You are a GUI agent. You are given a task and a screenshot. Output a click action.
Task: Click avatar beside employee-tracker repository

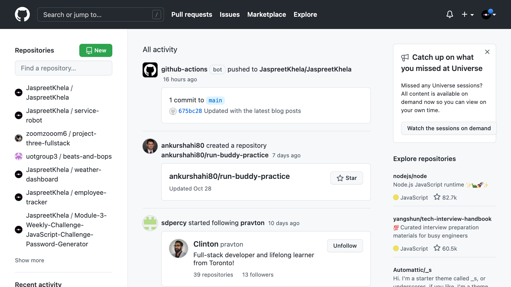click(x=19, y=197)
